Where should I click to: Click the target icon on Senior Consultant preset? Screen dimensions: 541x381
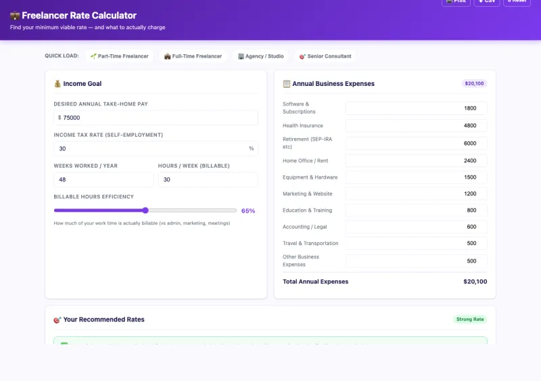click(302, 56)
